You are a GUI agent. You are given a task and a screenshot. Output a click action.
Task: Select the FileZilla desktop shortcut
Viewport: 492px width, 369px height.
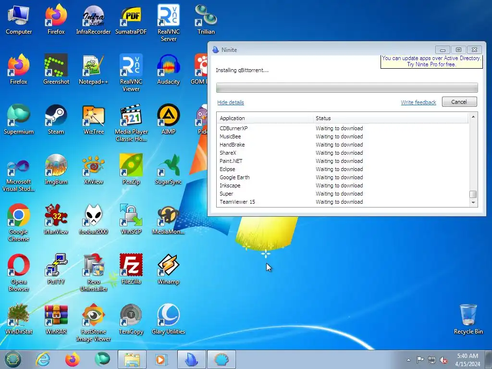coord(131,269)
